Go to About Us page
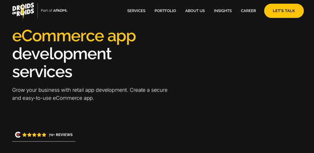 (x=195, y=11)
